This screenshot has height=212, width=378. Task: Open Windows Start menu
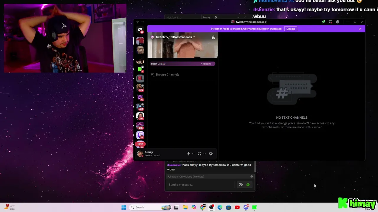pyautogui.click(x=124, y=207)
